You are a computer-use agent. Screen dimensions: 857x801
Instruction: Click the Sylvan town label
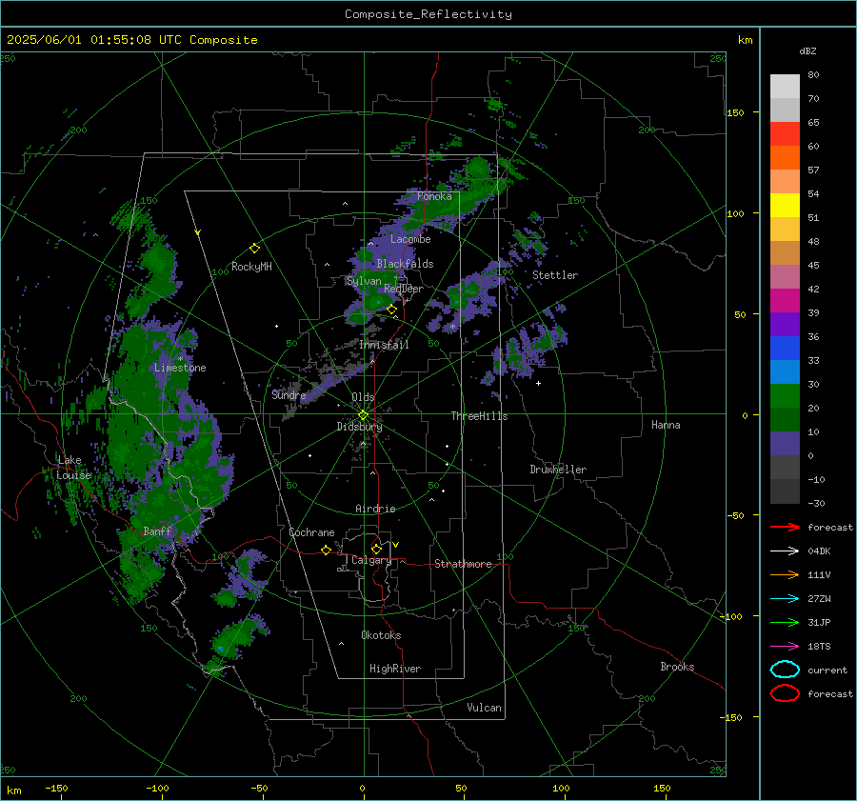coord(364,281)
